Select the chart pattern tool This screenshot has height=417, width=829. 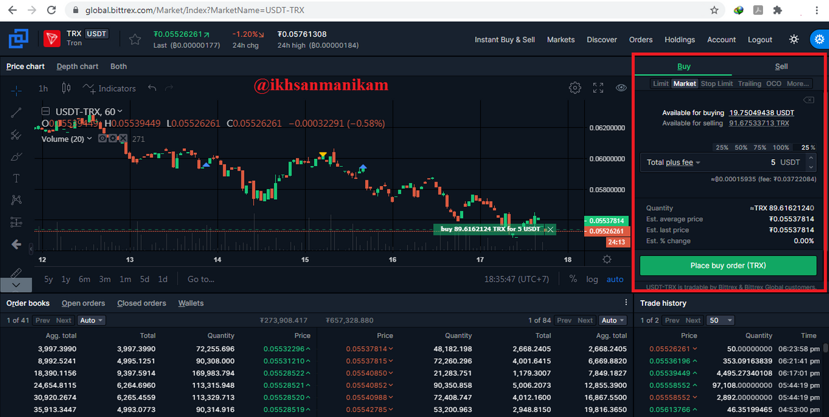pyautogui.click(x=17, y=200)
